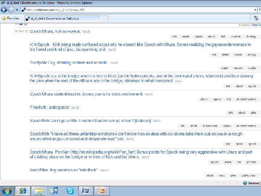Expand the address bar URL history dropdown

(255, 10)
